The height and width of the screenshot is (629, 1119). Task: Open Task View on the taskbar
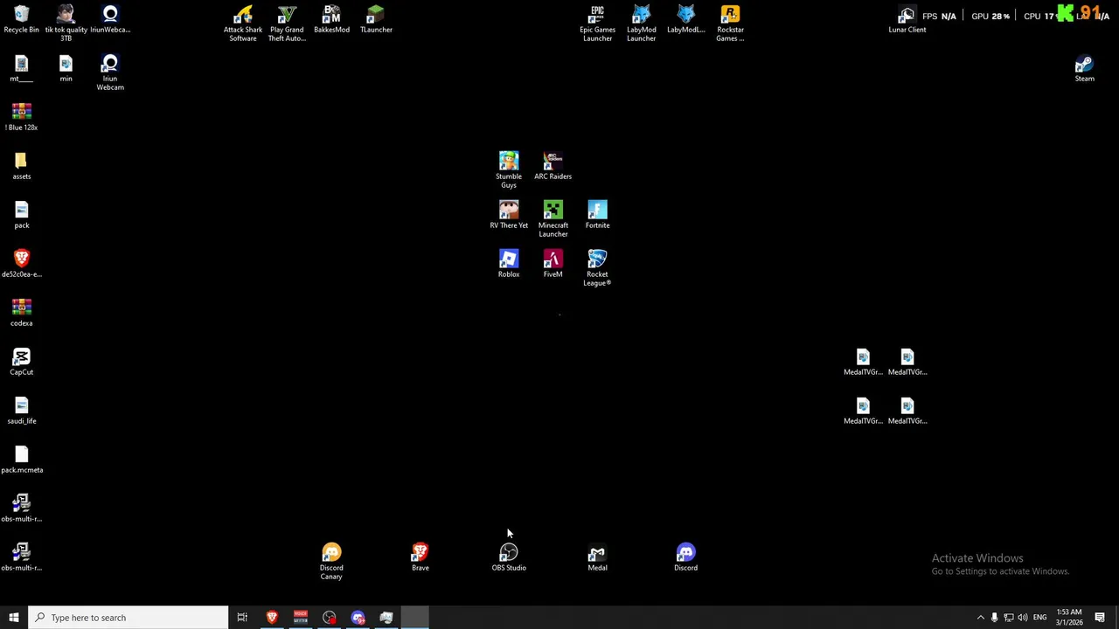pyautogui.click(x=242, y=618)
